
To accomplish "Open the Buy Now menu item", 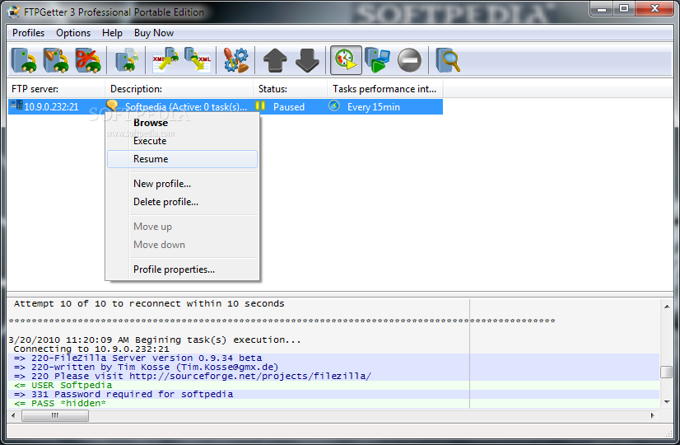I will 154,33.
